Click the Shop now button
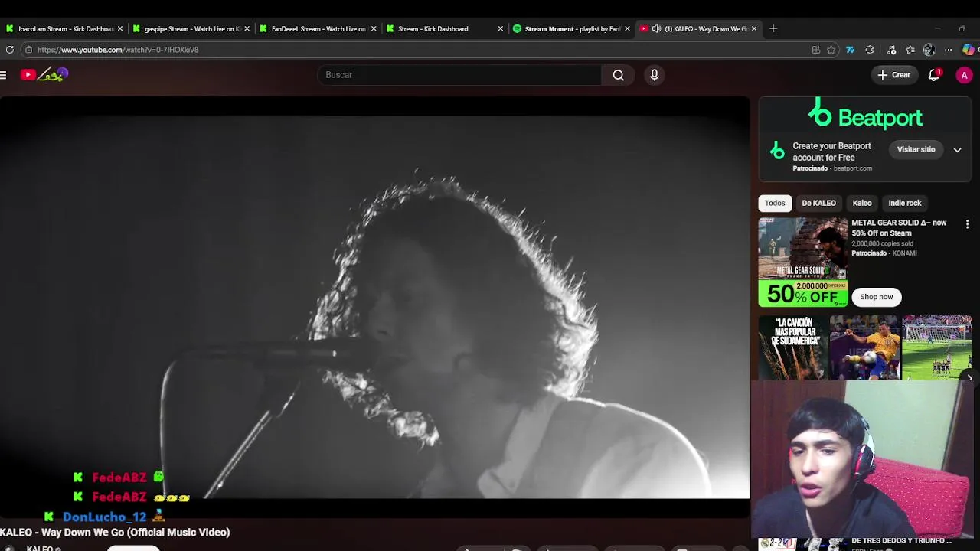The image size is (980, 551). 876,297
